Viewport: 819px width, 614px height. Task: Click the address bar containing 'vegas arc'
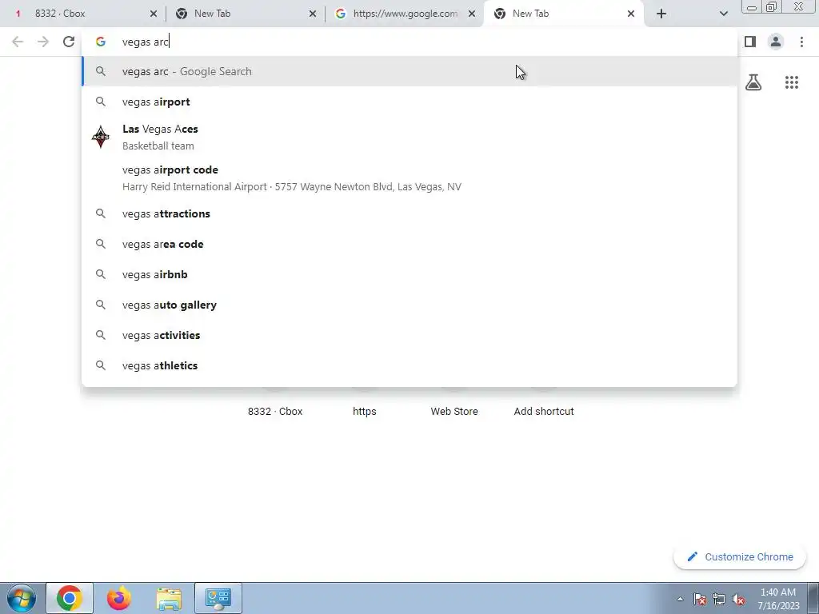pyautogui.click(x=409, y=42)
